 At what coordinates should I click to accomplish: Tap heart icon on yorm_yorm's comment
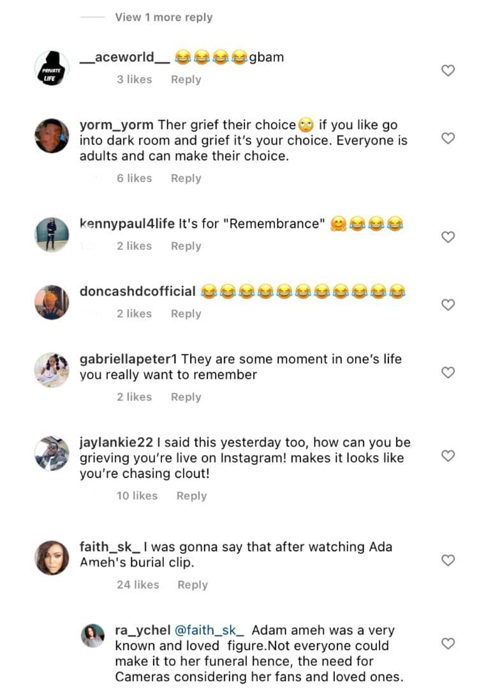pos(448,138)
